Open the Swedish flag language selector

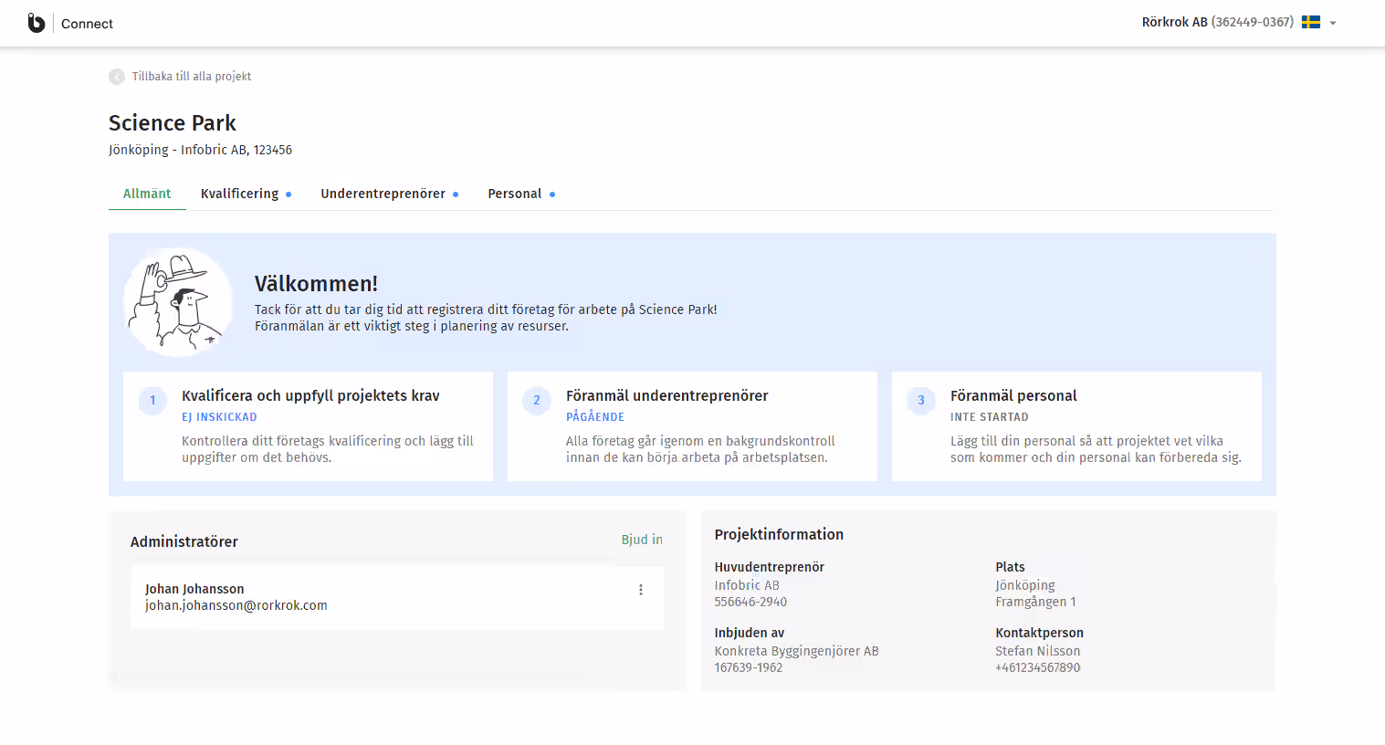click(x=1311, y=22)
